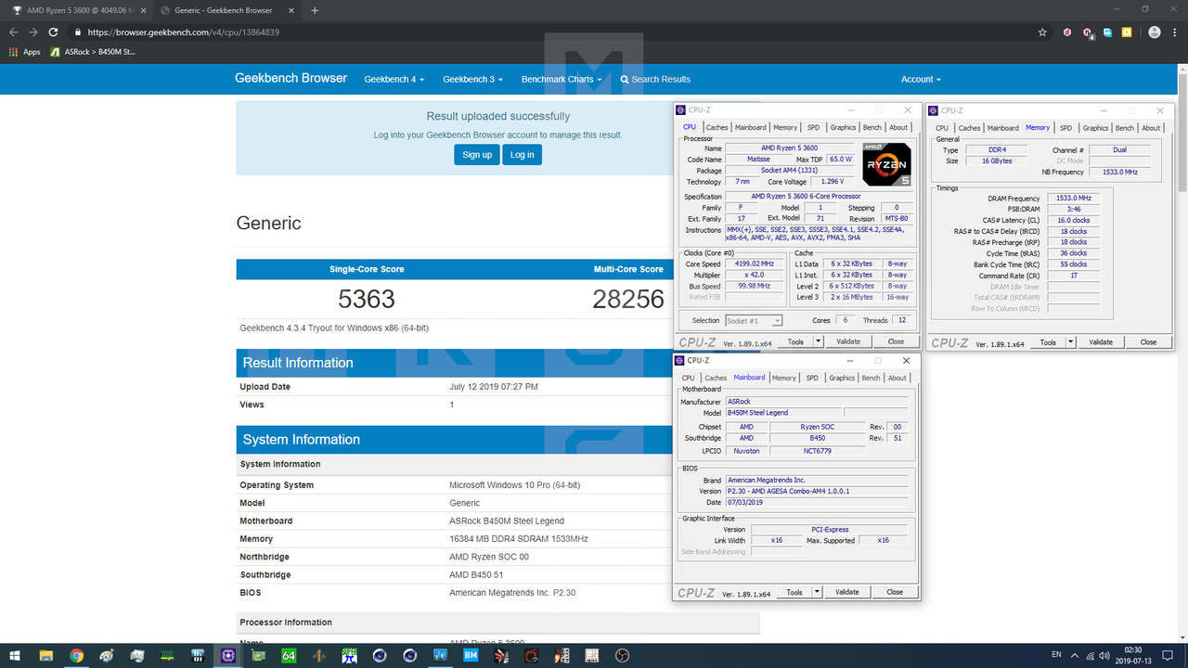Click the Sign up button

click(477, 155)
